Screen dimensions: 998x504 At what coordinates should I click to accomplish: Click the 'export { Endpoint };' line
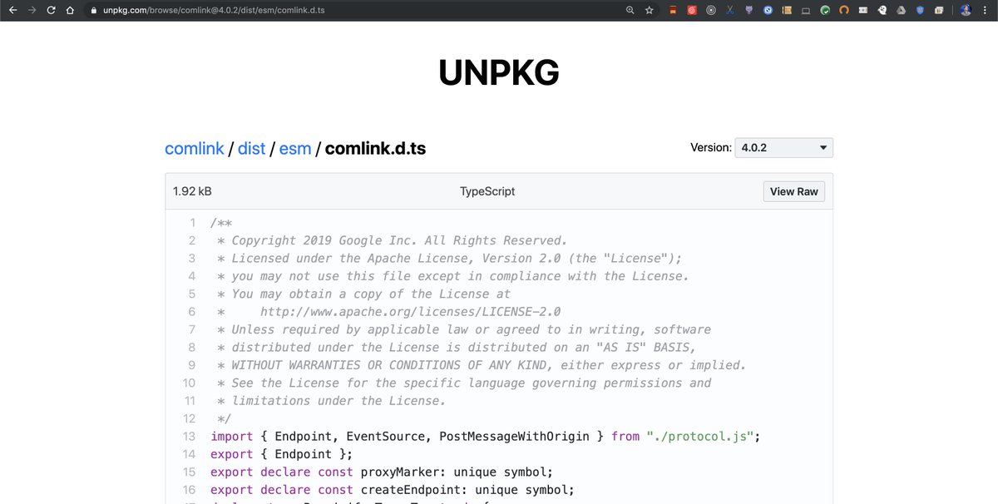[282, 454]
